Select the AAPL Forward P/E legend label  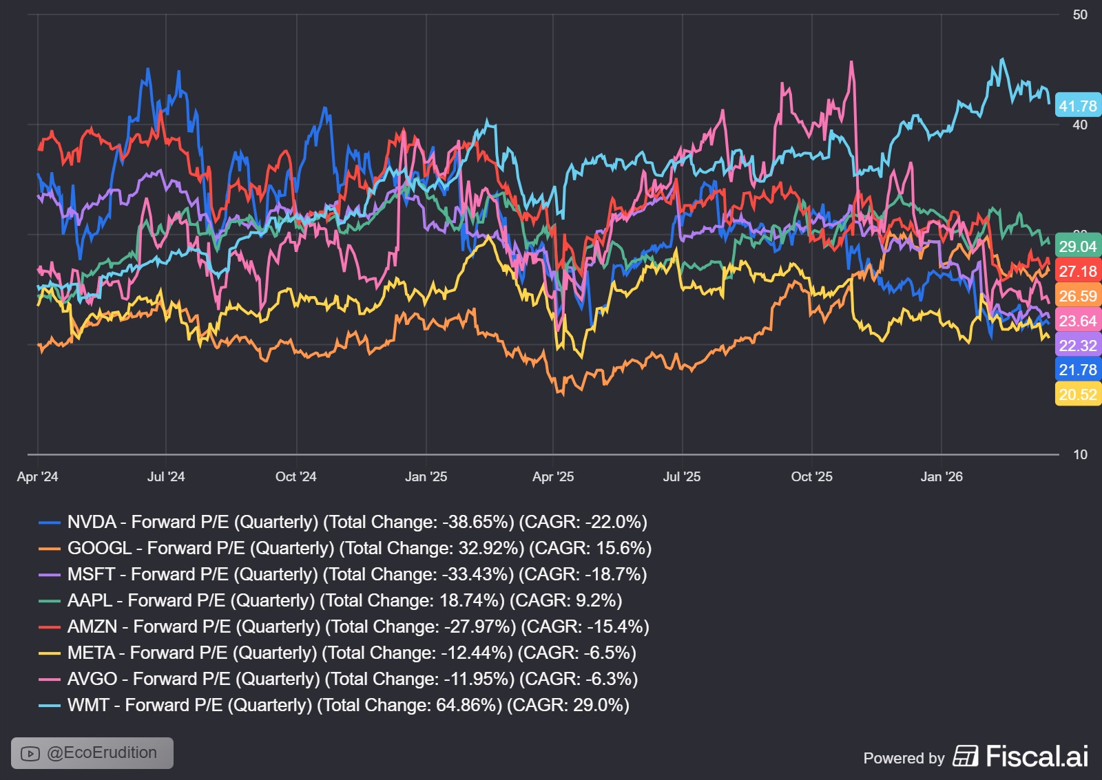coord(345,600)
